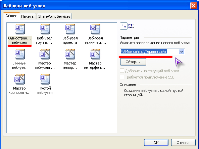Screen dimensions: 199x149
Task: Switch to the SharePoint Services tab
Action: [54, 16]
